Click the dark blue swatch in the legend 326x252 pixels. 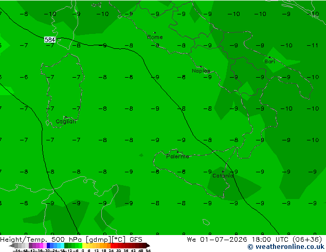click(x=48, y=245)
